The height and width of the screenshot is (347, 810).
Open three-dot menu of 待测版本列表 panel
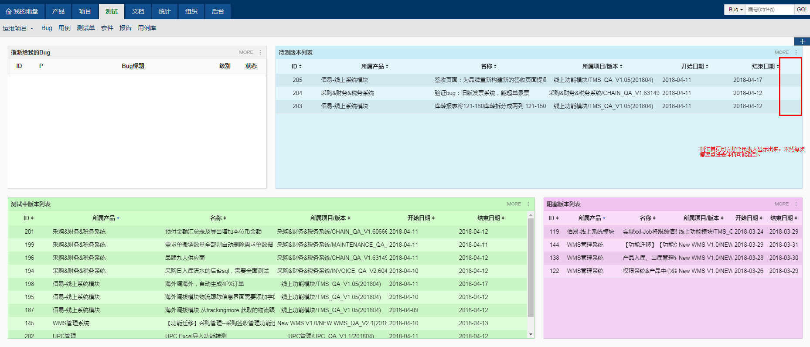pyautogui.click(x=796, y=52)
